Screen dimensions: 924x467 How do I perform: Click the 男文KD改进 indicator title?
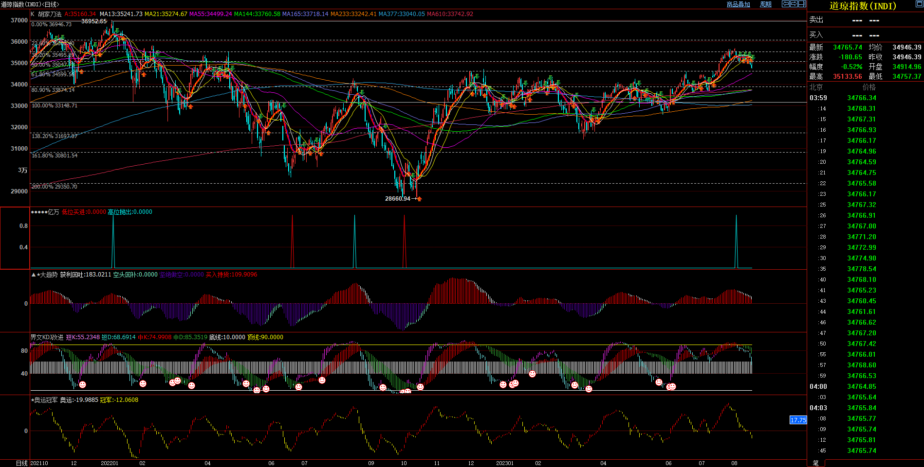[47, 337]
